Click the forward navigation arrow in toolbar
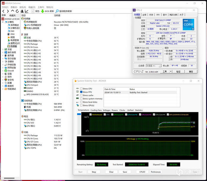The width and height of the screenshot is (207, 181). coord(8,11)
